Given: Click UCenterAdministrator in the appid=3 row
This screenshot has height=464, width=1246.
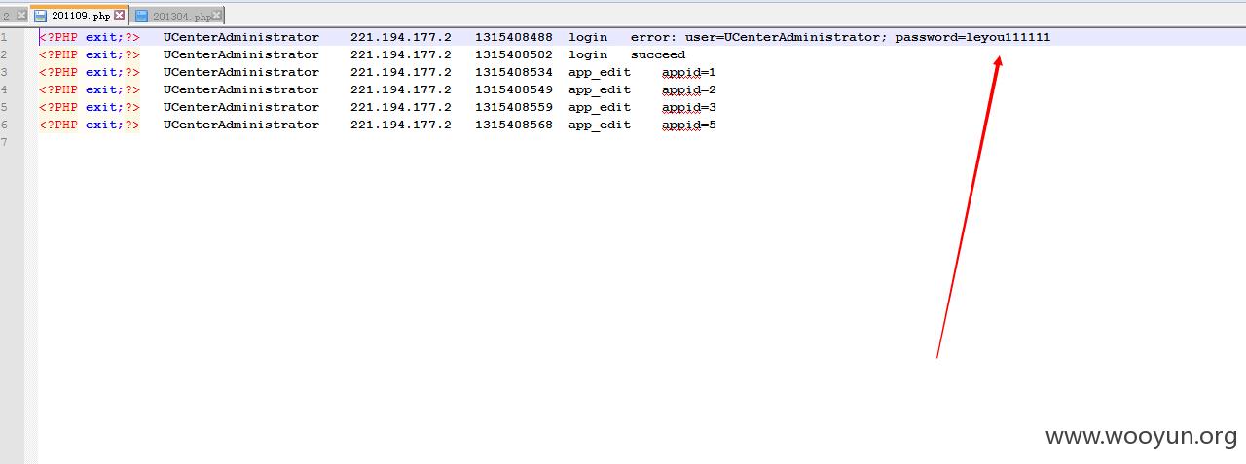Looking at the screenshot, I should point(241,107).
